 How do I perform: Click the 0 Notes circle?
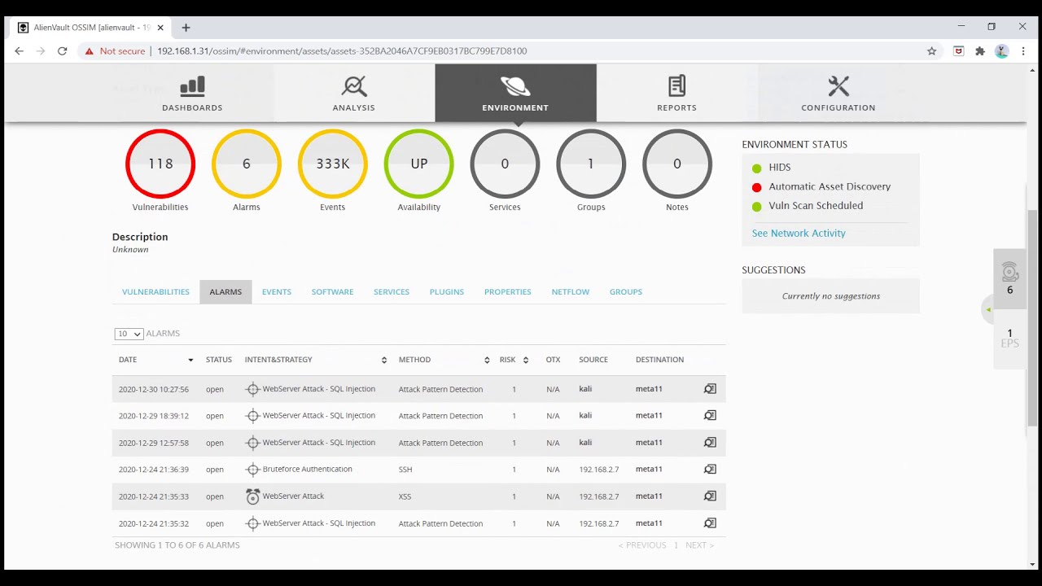click(x=677, y=164)
